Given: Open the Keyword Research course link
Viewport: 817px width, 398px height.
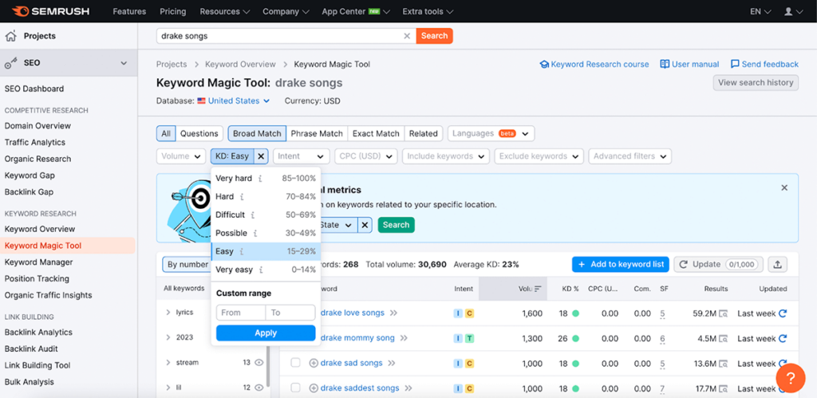Looking at the screenshot, I should coord(594,64).
